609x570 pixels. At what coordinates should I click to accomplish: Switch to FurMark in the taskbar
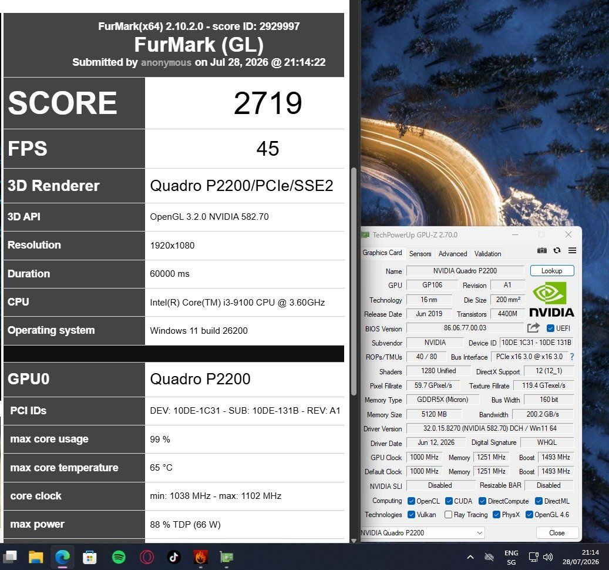tap(200, 557)
